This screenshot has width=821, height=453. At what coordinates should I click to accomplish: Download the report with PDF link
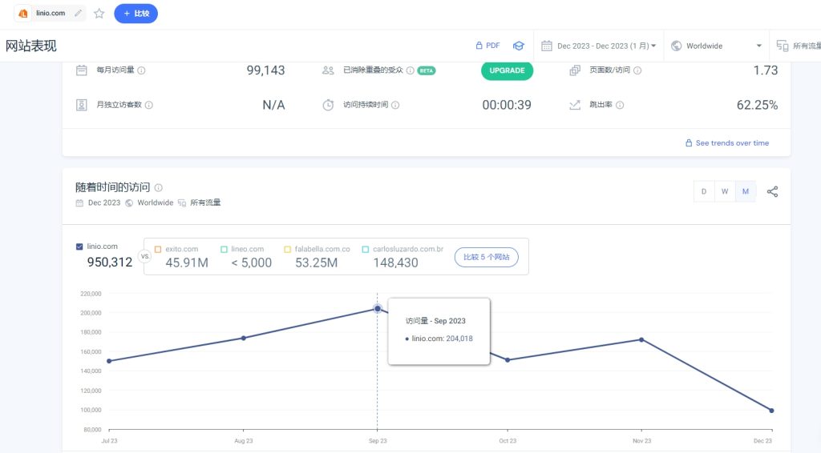click(x=487, y=46)
